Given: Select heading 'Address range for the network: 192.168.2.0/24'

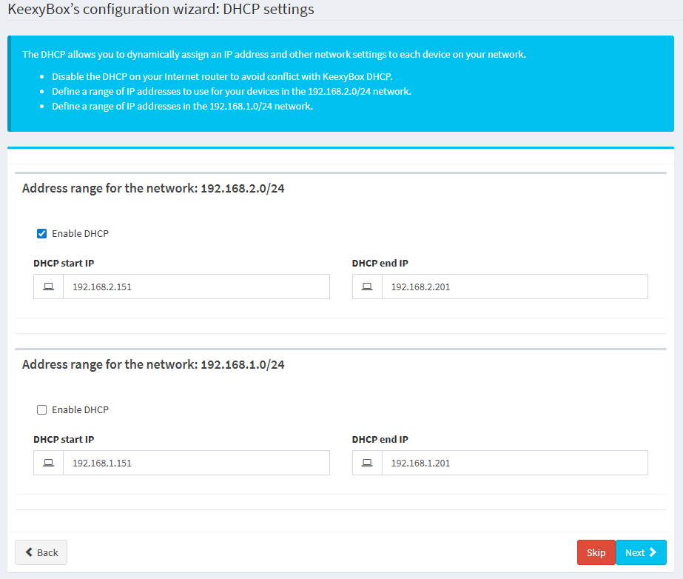Looking at the screenshot, I should [153, 188].
